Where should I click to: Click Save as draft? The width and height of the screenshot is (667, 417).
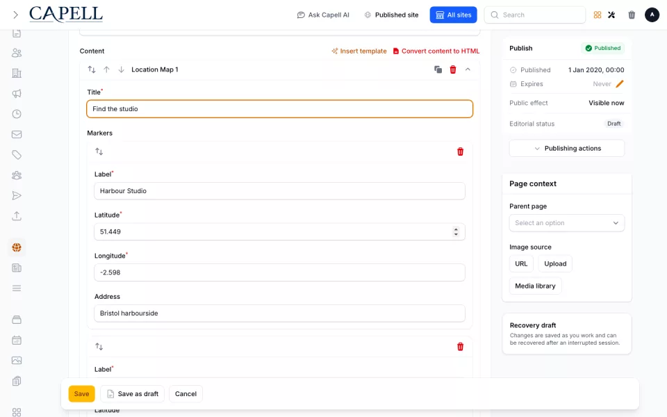[x=132, y=394]
